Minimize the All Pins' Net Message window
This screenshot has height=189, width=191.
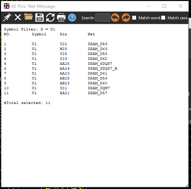(149, 6)
